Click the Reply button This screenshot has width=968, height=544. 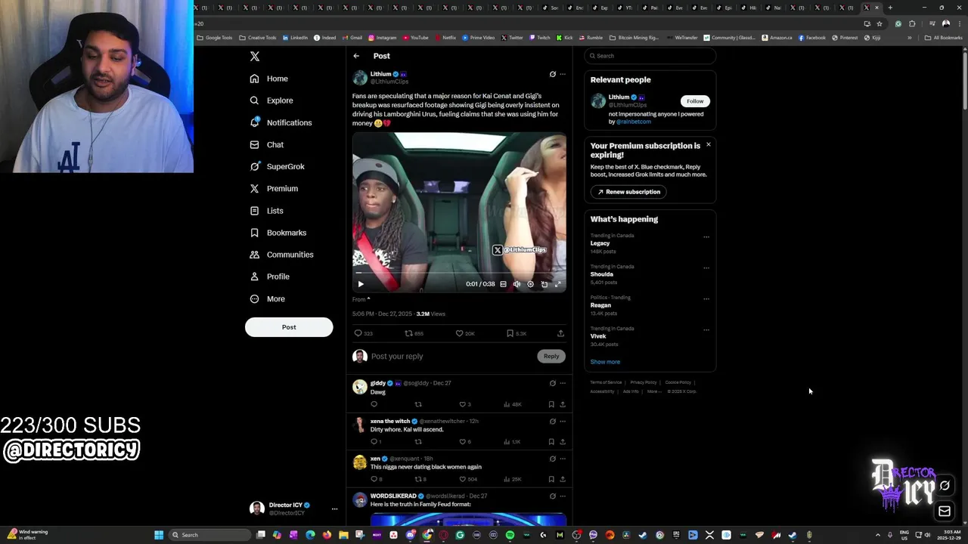(x=551, y=356)
